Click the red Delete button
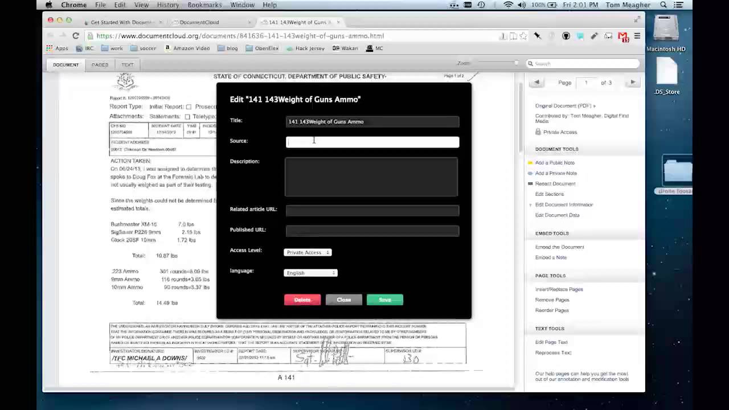Viewport: 729px width, 410px height. pyautogui.click(x=302, y=300)
